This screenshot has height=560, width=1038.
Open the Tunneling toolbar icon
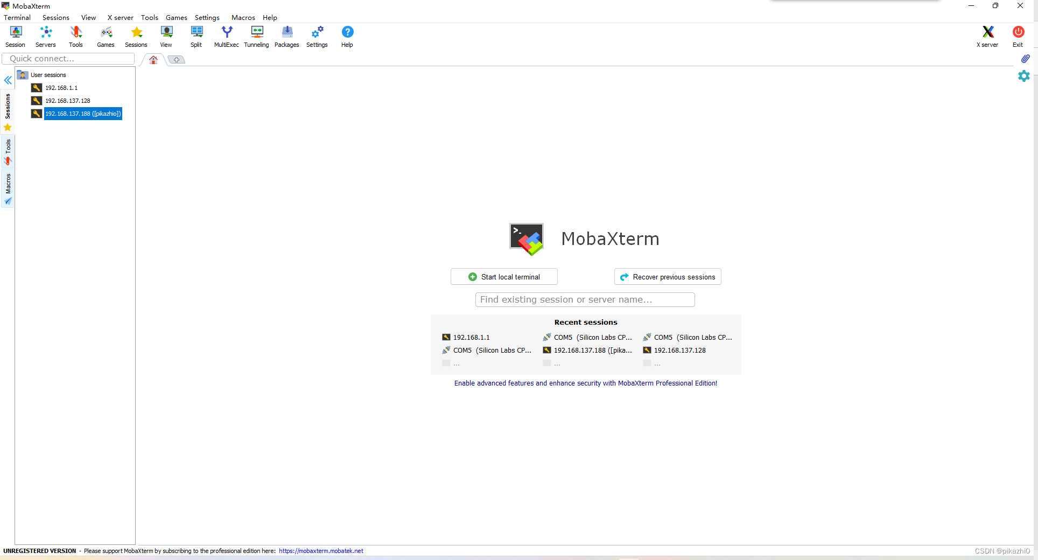pos(257,37)
